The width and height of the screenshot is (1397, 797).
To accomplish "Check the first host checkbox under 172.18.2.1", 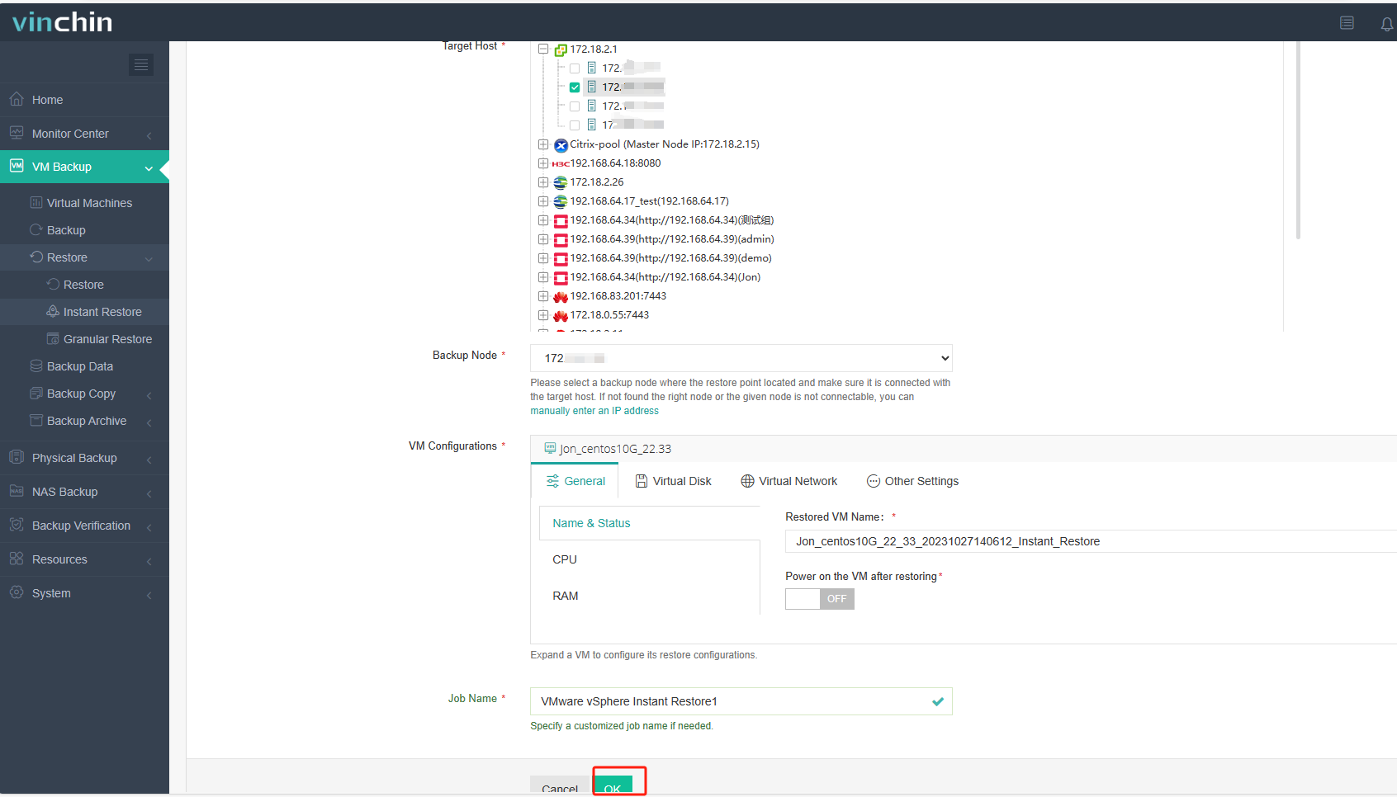I will coord(575,68).
